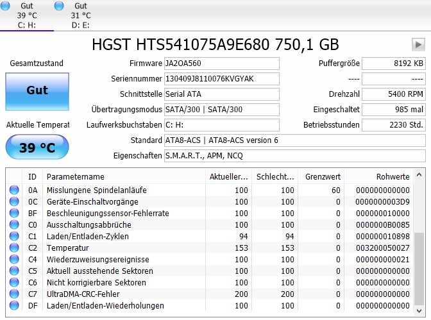
Task: Click status icon of row C6
Action: click(14, 282)
